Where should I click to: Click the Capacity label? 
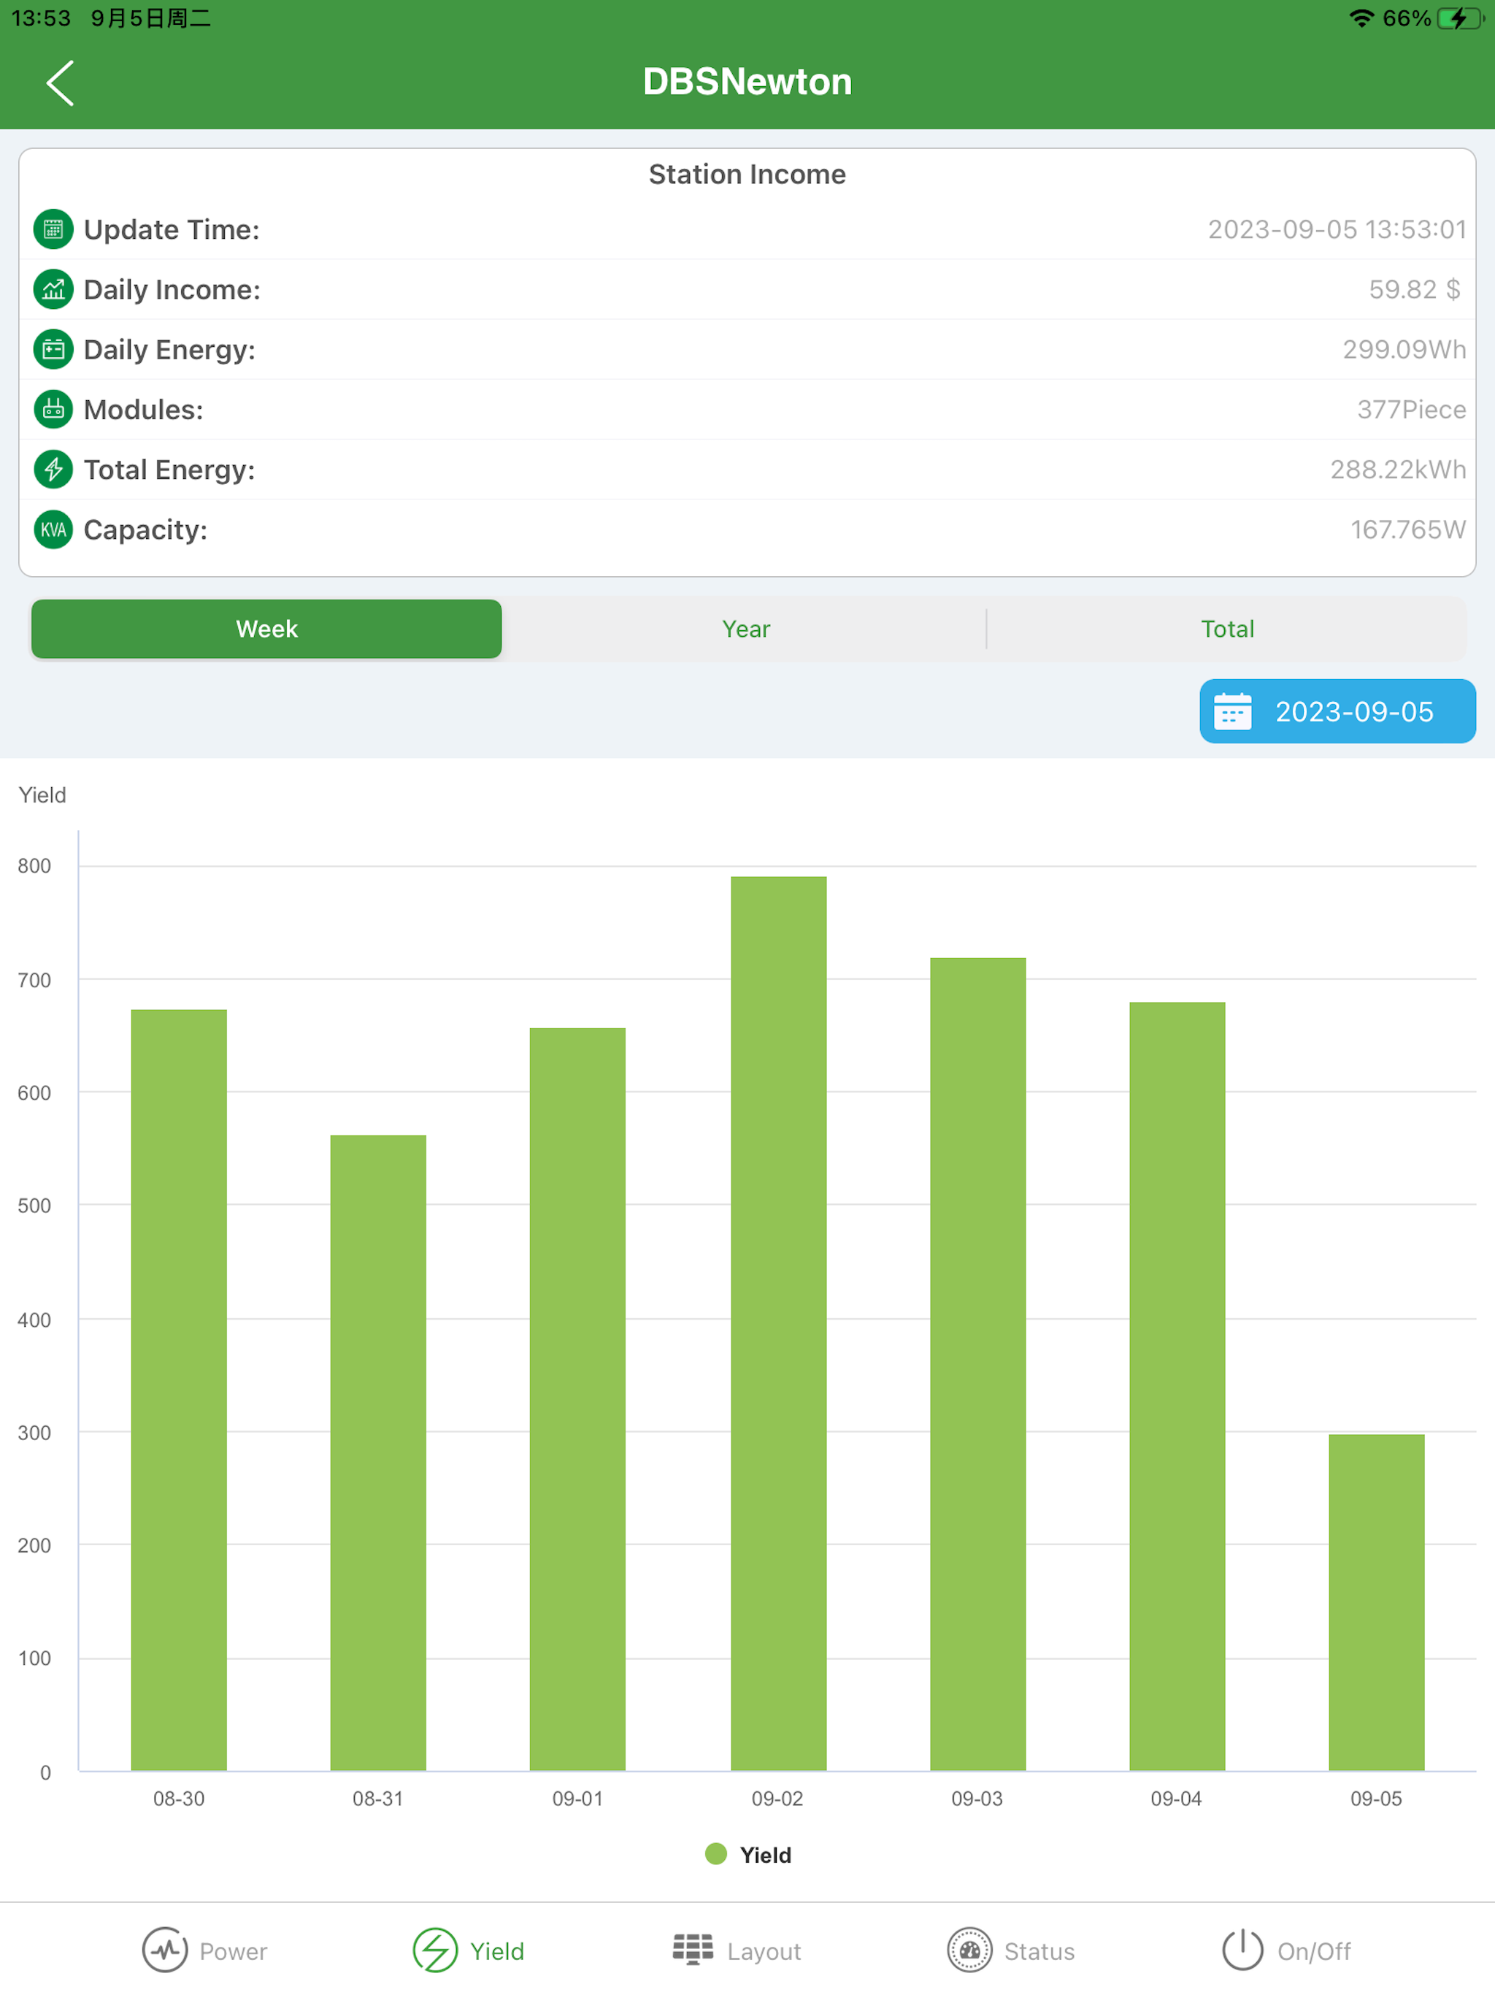point(145,529)
